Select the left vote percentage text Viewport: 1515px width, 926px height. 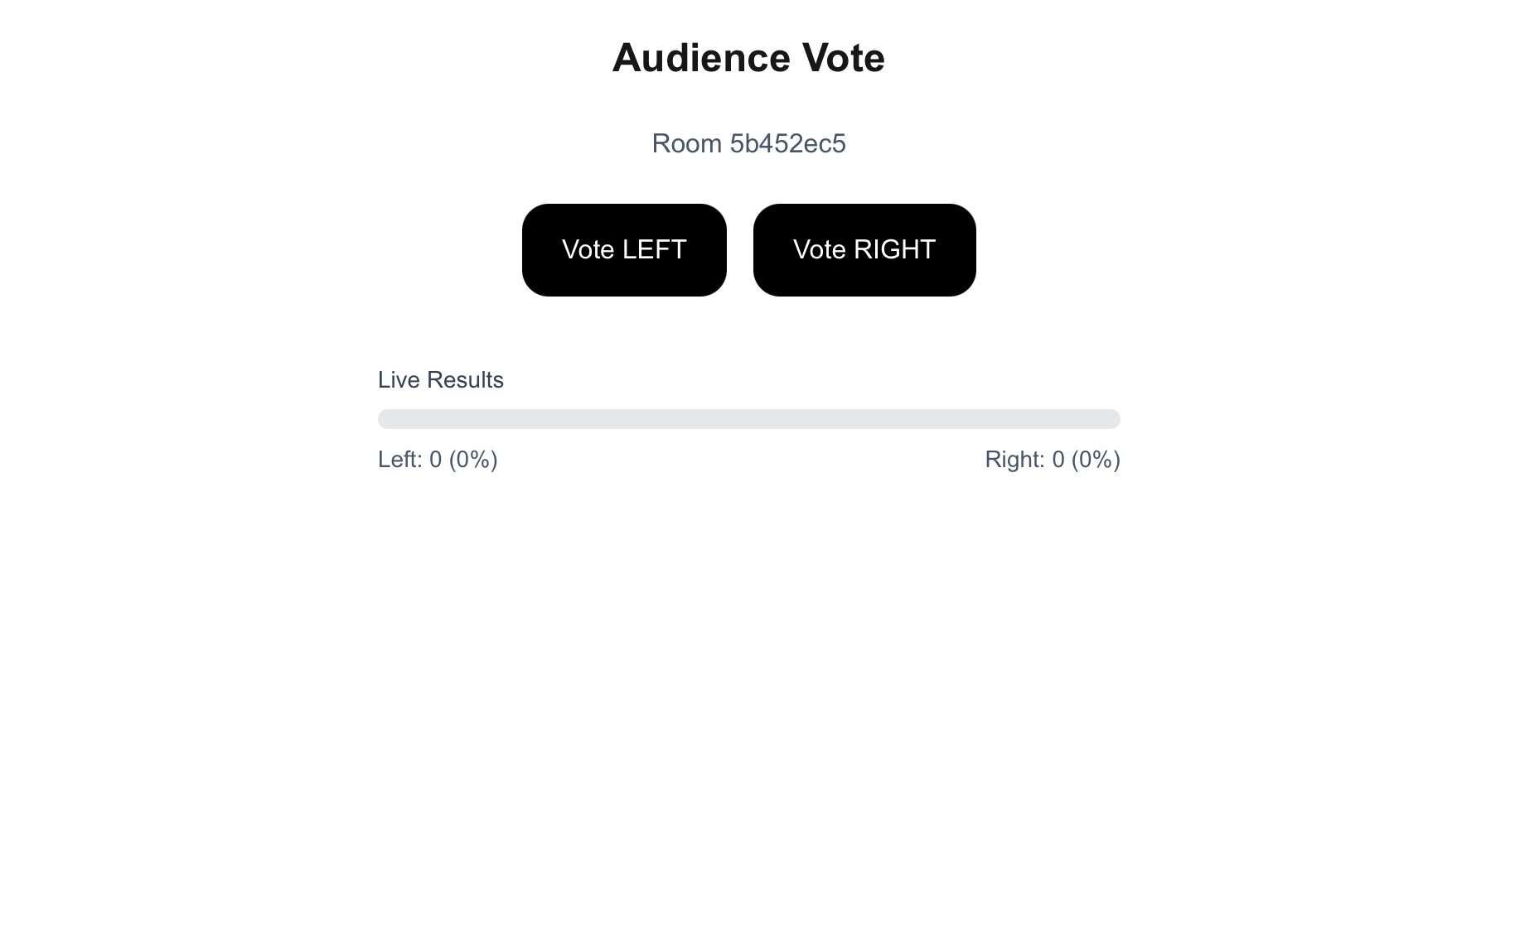[473, 459]
